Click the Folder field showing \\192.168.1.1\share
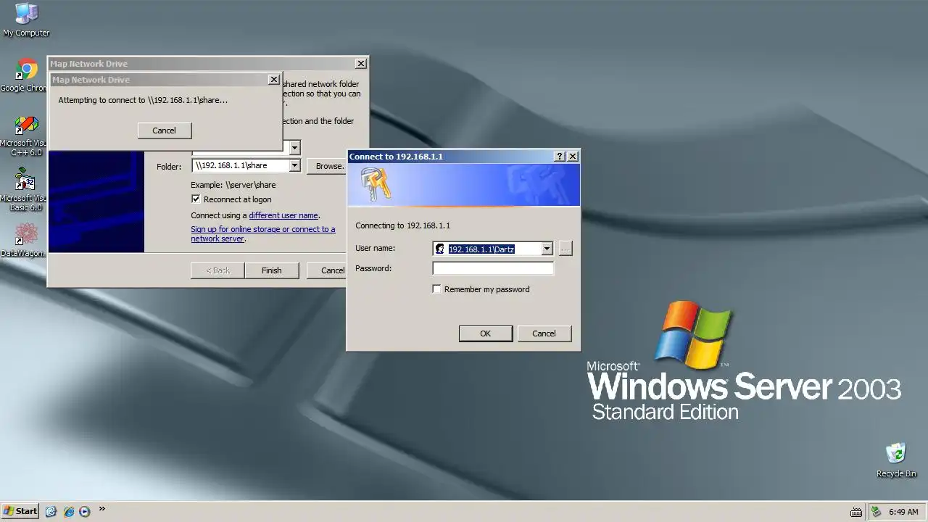 point(246,165)
